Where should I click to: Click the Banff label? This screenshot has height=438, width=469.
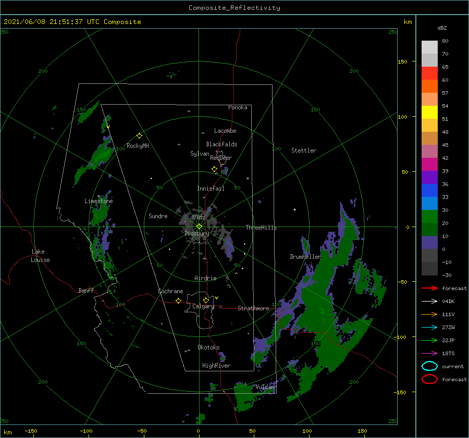click(86, 290)
